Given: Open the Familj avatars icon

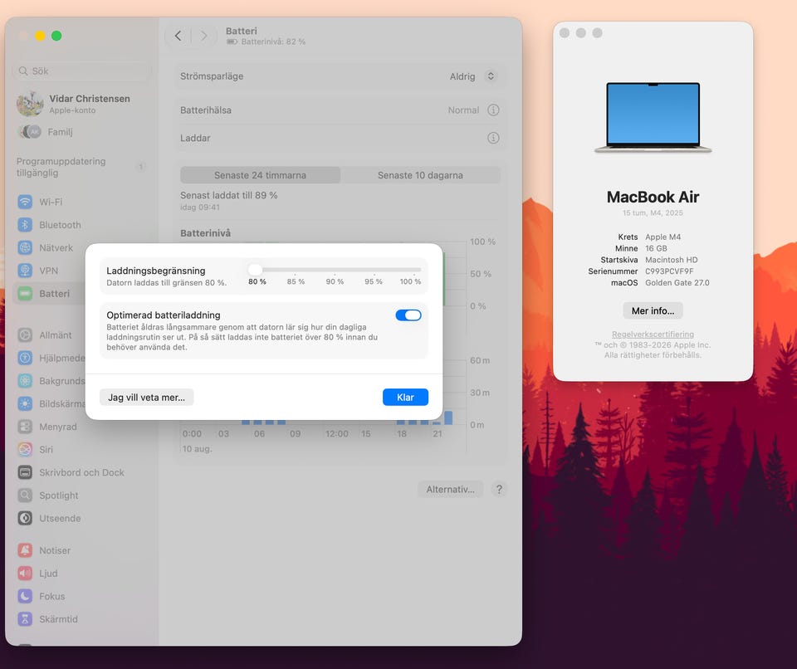Looking at the screenshot, I should (x=30, y=132).
